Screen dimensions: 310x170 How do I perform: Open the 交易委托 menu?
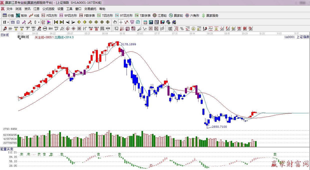90,9
